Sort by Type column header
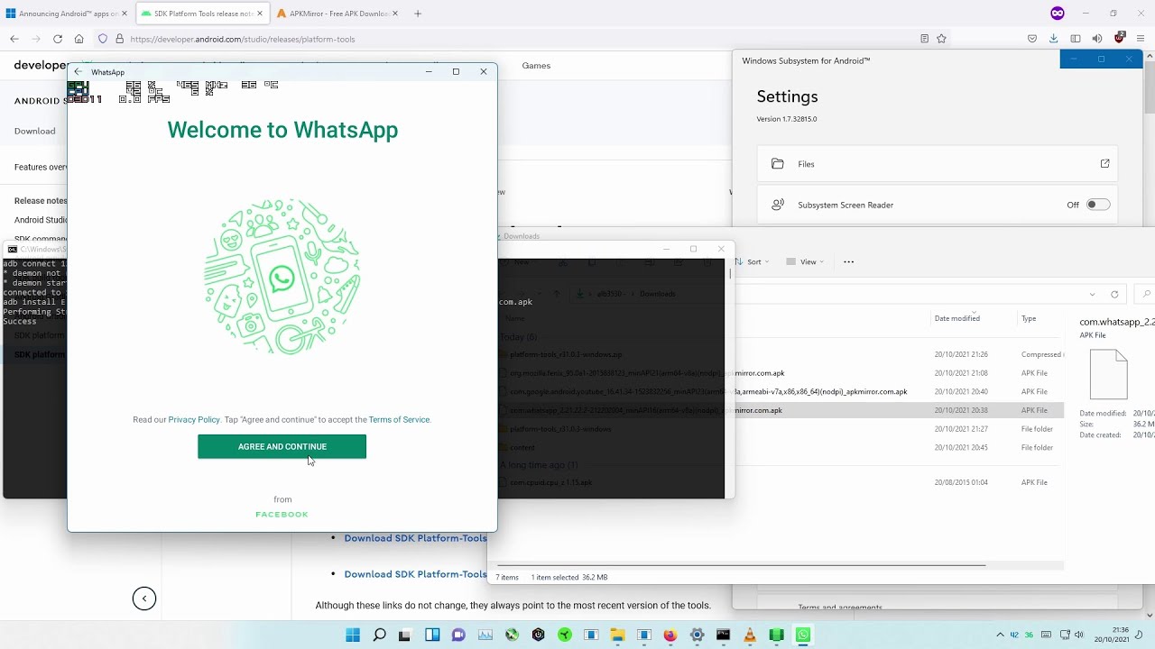Viewport: 1155px width, 649px height. point(1029,318)
